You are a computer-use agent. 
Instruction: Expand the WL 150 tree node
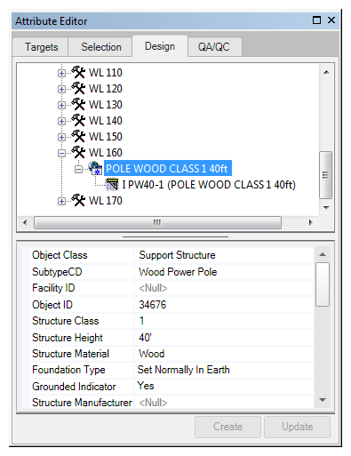[61, 137]
